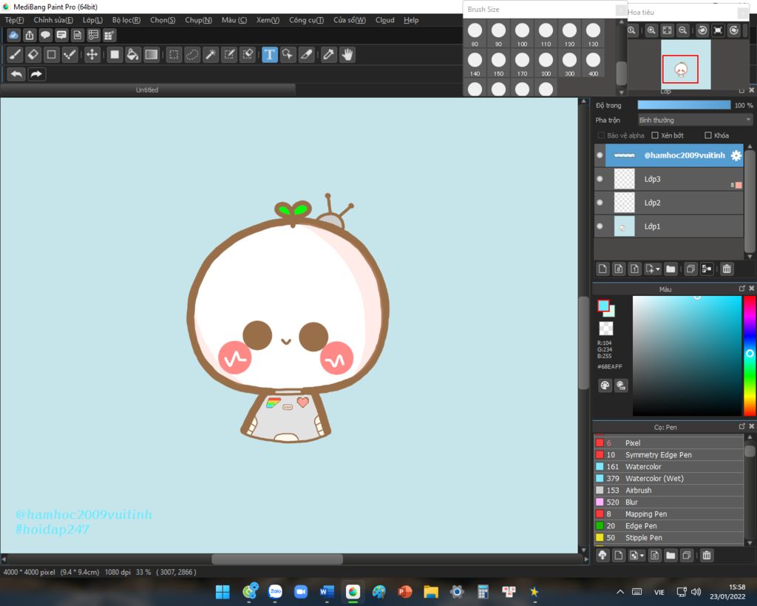
Task: Toggle the Xén bớt clipping checkbox
Action: (x=655, y=135)
